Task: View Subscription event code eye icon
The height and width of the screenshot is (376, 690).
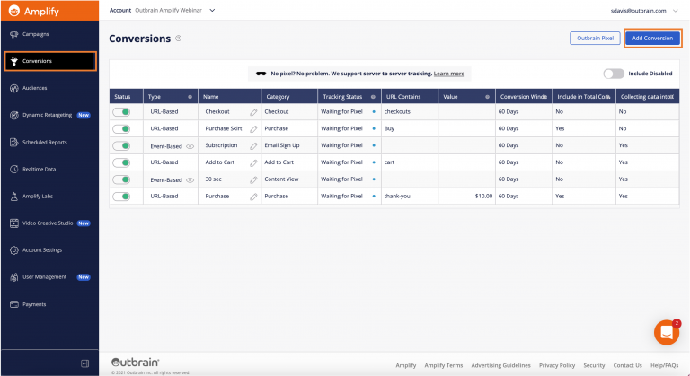Action: [190, 146]
